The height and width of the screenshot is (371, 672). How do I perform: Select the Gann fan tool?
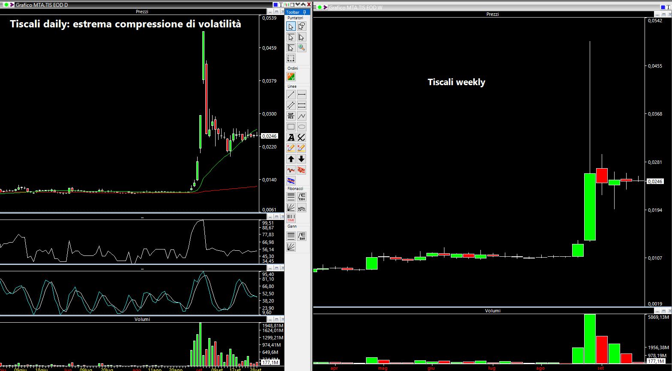coord(291,247)
